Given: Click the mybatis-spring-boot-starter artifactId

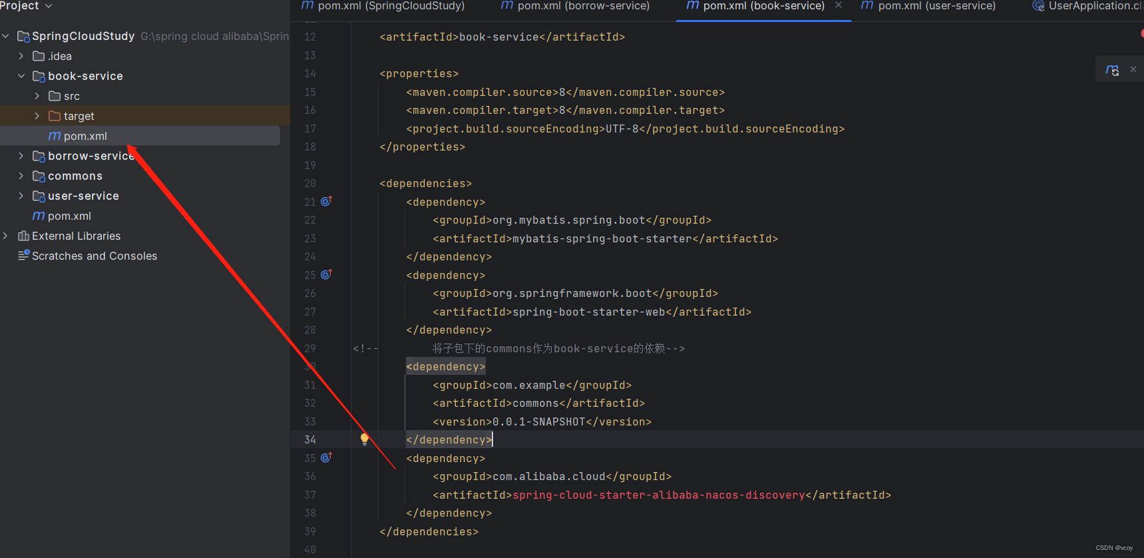Looking at the screenshot, I should pyautogui.click(x=602, y=238).
